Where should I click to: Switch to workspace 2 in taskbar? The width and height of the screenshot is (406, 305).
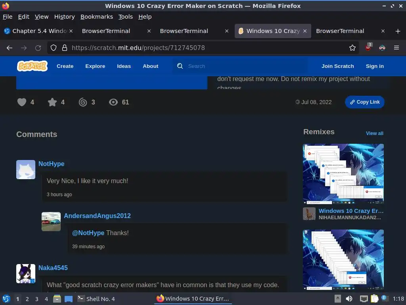click(27, 299)
